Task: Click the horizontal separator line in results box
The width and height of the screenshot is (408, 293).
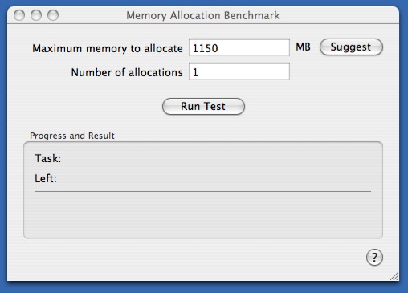Action: [x=203, y=192]
